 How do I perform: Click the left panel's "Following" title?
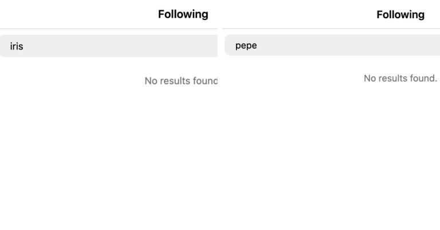click(183, 14)
